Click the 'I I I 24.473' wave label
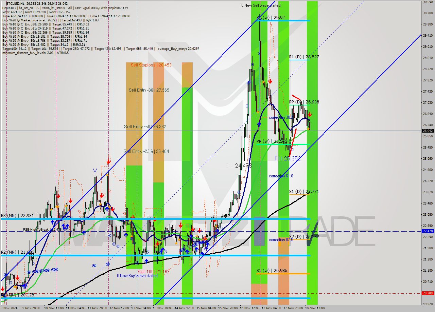The image size is (435, 312). pos(239,165)
